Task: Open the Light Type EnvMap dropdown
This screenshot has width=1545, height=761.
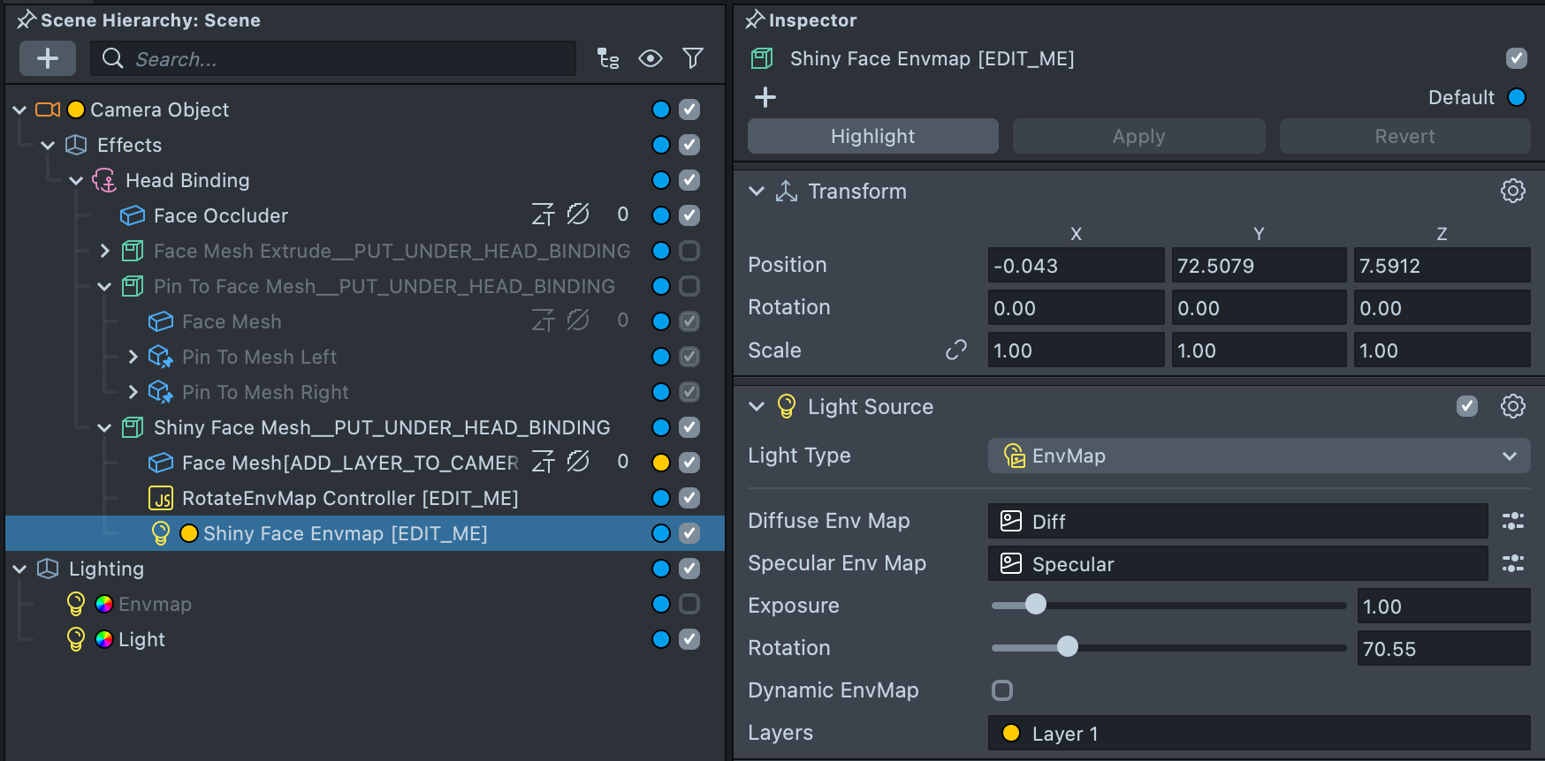Action: click(x=1259, y=456)
